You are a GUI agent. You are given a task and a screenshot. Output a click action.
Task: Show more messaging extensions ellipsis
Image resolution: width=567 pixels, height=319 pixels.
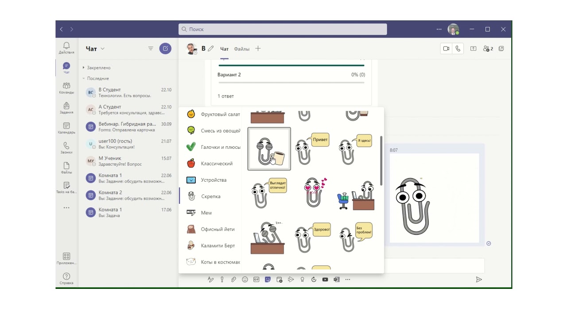pos(348,280)
